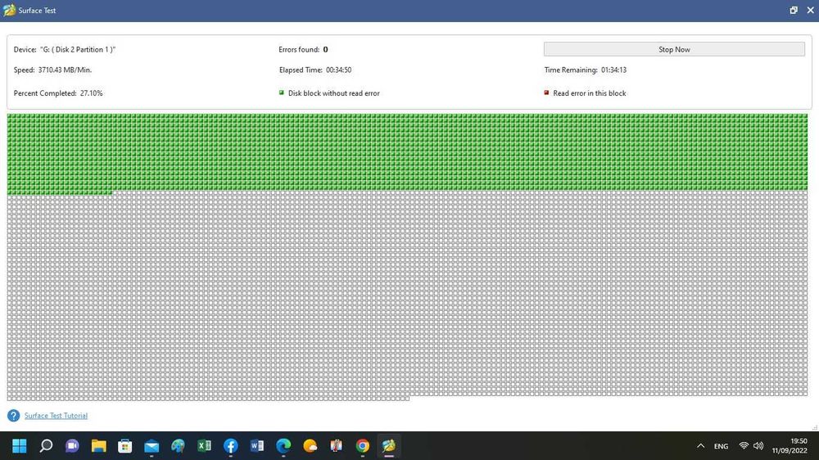The image size is (819, 460).
Task: Click the green 'Disk block without read error' legend square
Action: tap(282, 93)
